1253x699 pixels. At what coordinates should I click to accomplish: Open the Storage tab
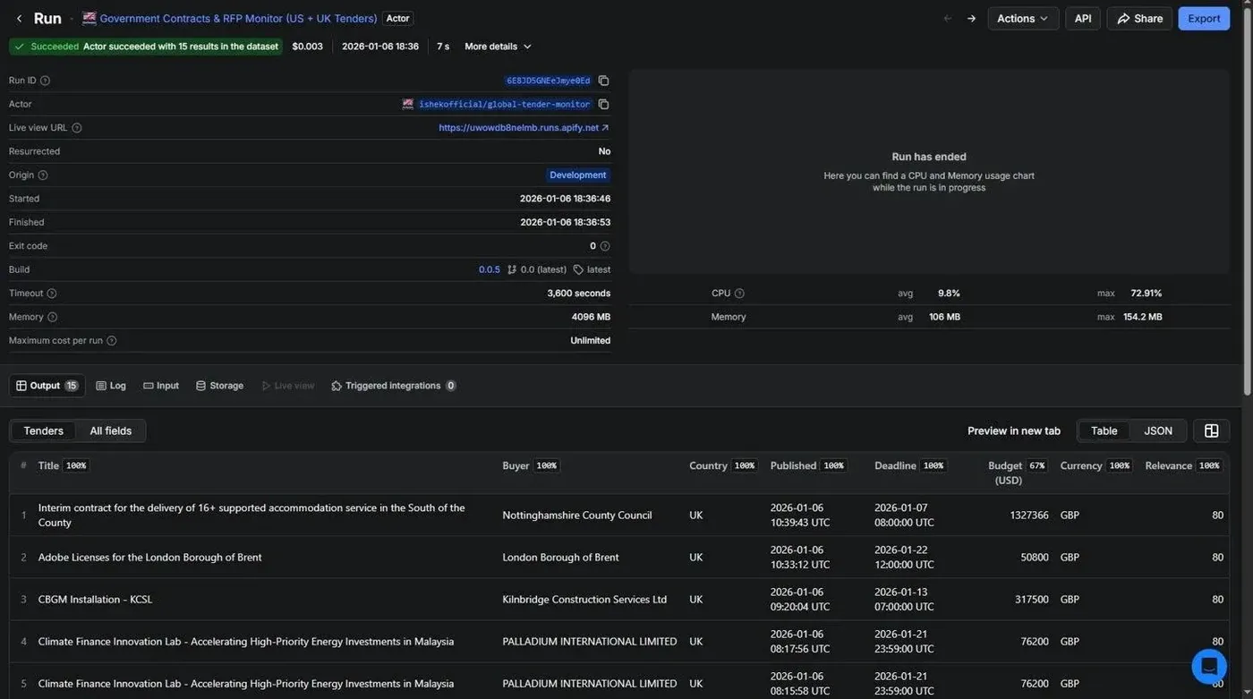pos(219,386)
